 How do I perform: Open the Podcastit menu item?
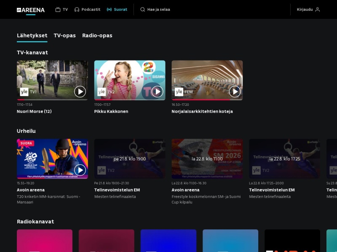tap(87, 9)
